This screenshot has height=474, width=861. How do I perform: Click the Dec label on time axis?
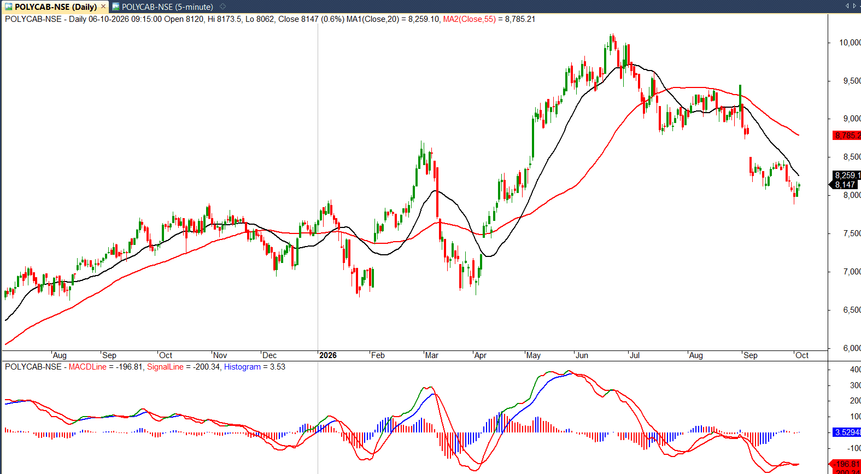coord(270,355)
